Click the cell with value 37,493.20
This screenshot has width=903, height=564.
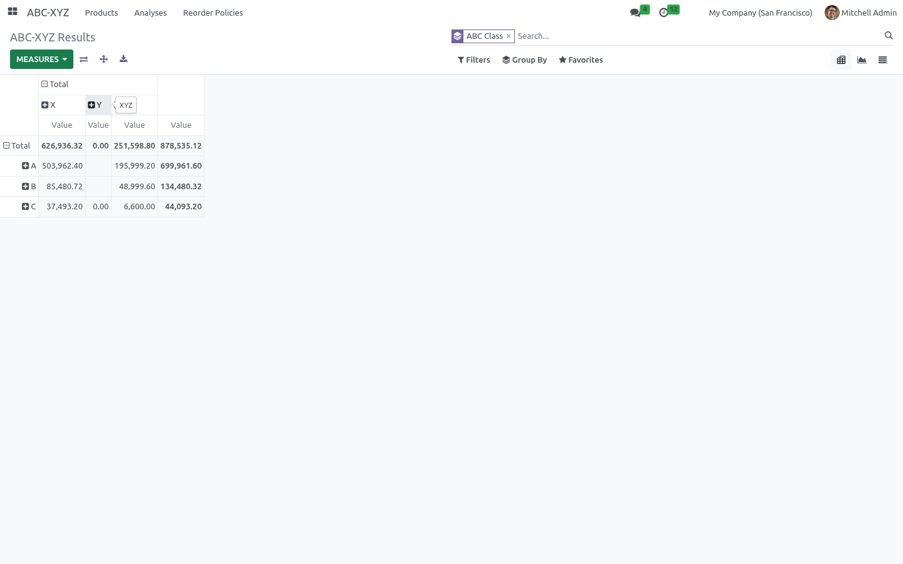pyautogui.click(x=62, y=207)
